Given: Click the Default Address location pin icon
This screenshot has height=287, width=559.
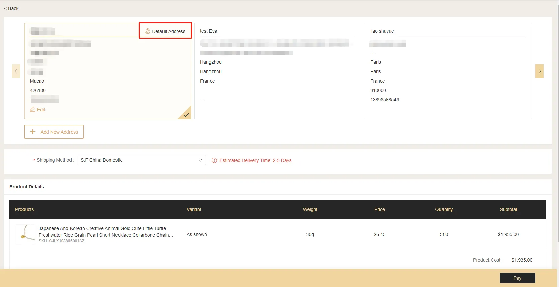Looking at the screenshot, I should [x=148, y=31].
